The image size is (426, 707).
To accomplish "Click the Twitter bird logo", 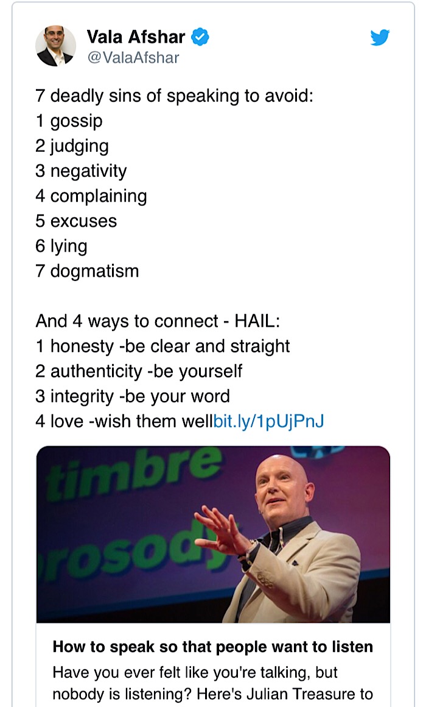I will [x=380, y=38].
